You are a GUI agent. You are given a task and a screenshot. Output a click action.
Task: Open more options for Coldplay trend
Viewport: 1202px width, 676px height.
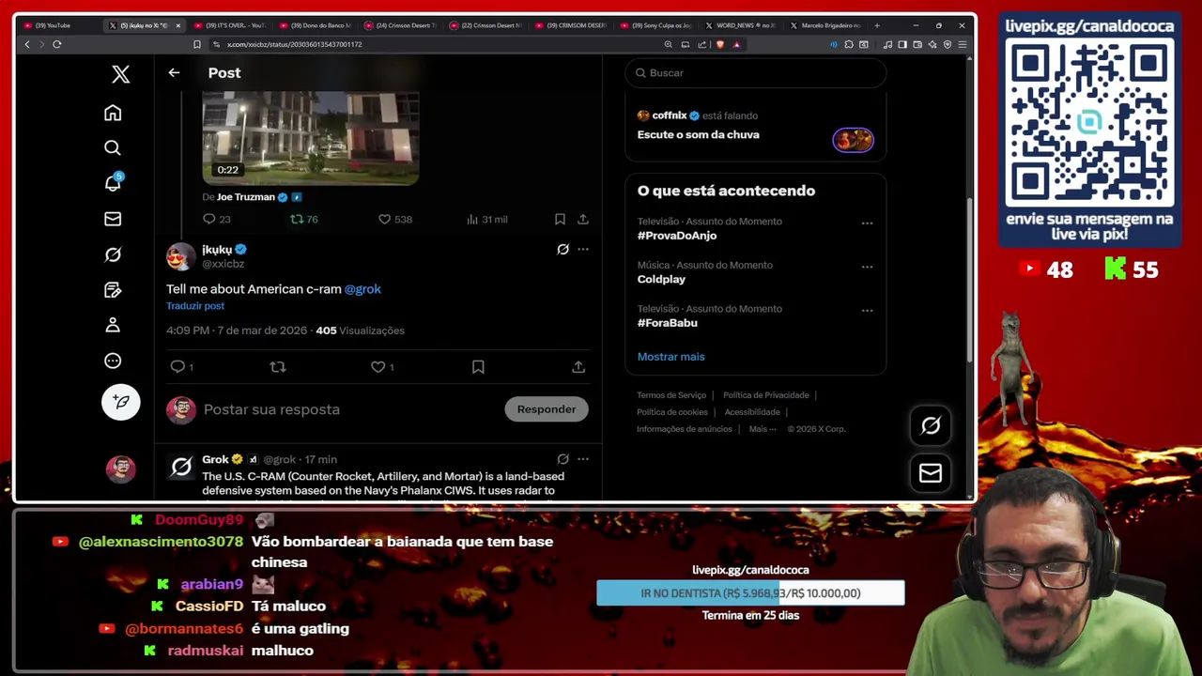pos(867,267)
